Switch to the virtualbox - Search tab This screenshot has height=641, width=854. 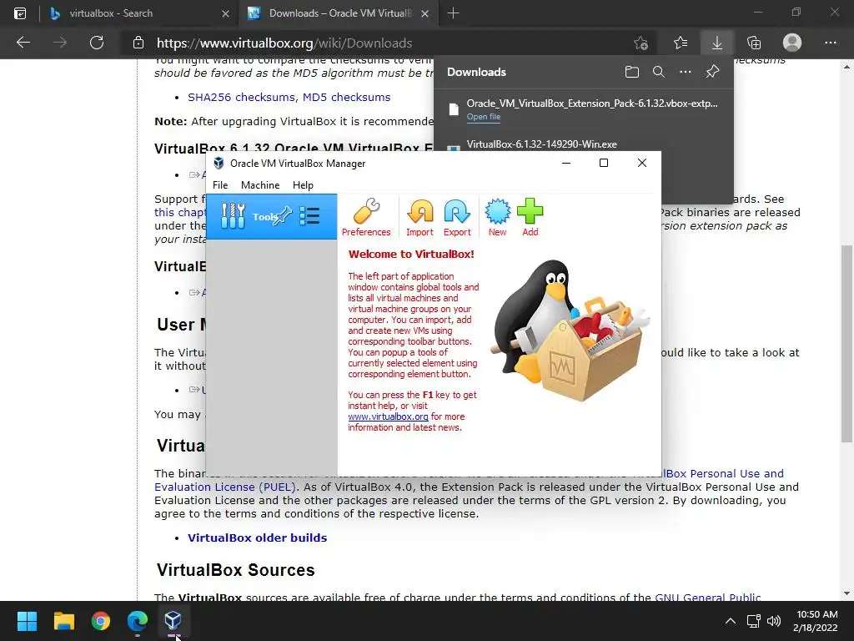[x=139, y=13]
